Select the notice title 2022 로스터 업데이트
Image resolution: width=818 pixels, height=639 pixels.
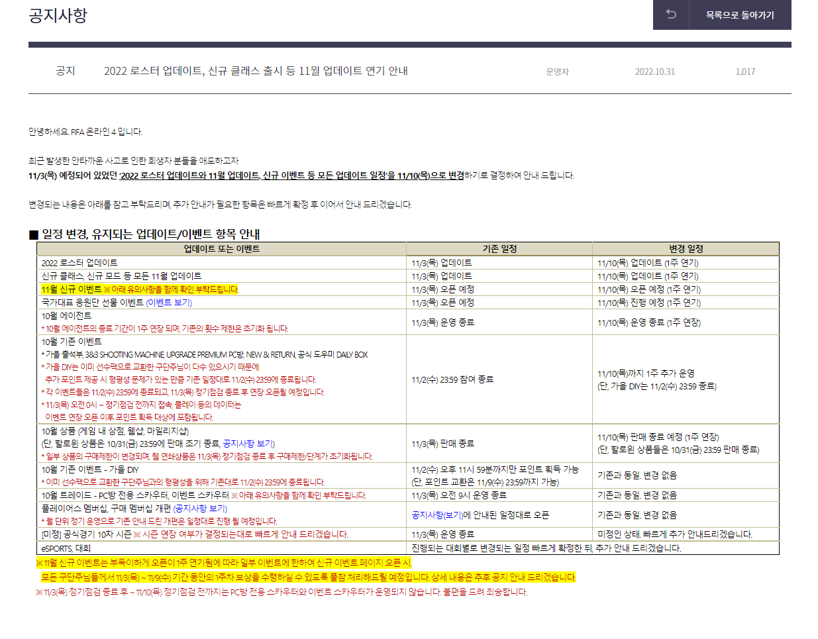[x=256, y=71]
